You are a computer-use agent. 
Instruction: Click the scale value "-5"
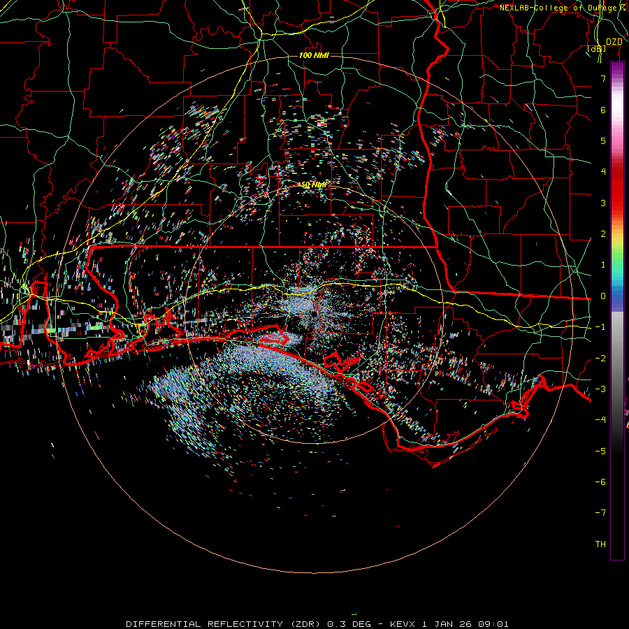600,451
